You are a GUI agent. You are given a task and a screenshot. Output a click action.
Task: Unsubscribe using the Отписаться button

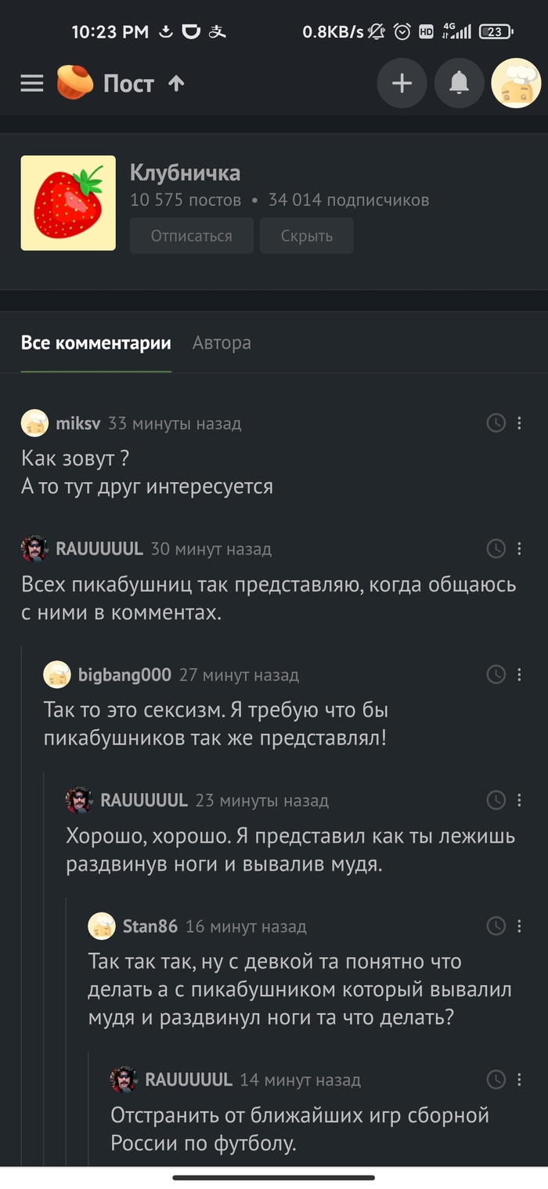tap(191, 235)
